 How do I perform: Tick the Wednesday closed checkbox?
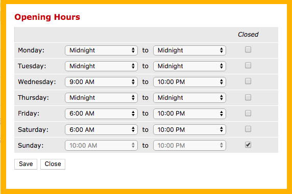pos(248,81)
